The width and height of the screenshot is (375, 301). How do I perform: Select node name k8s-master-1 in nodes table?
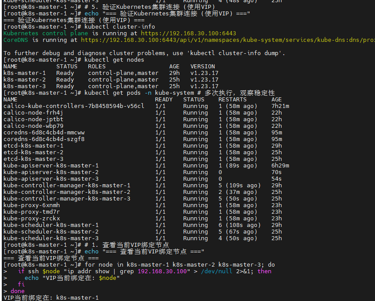[x=25, y=73]
